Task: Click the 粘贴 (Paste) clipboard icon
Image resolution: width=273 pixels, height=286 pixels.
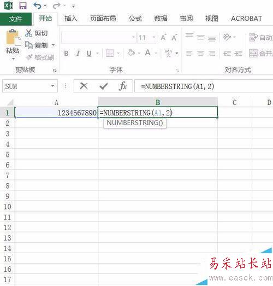Action: click(x=14, y=38)
